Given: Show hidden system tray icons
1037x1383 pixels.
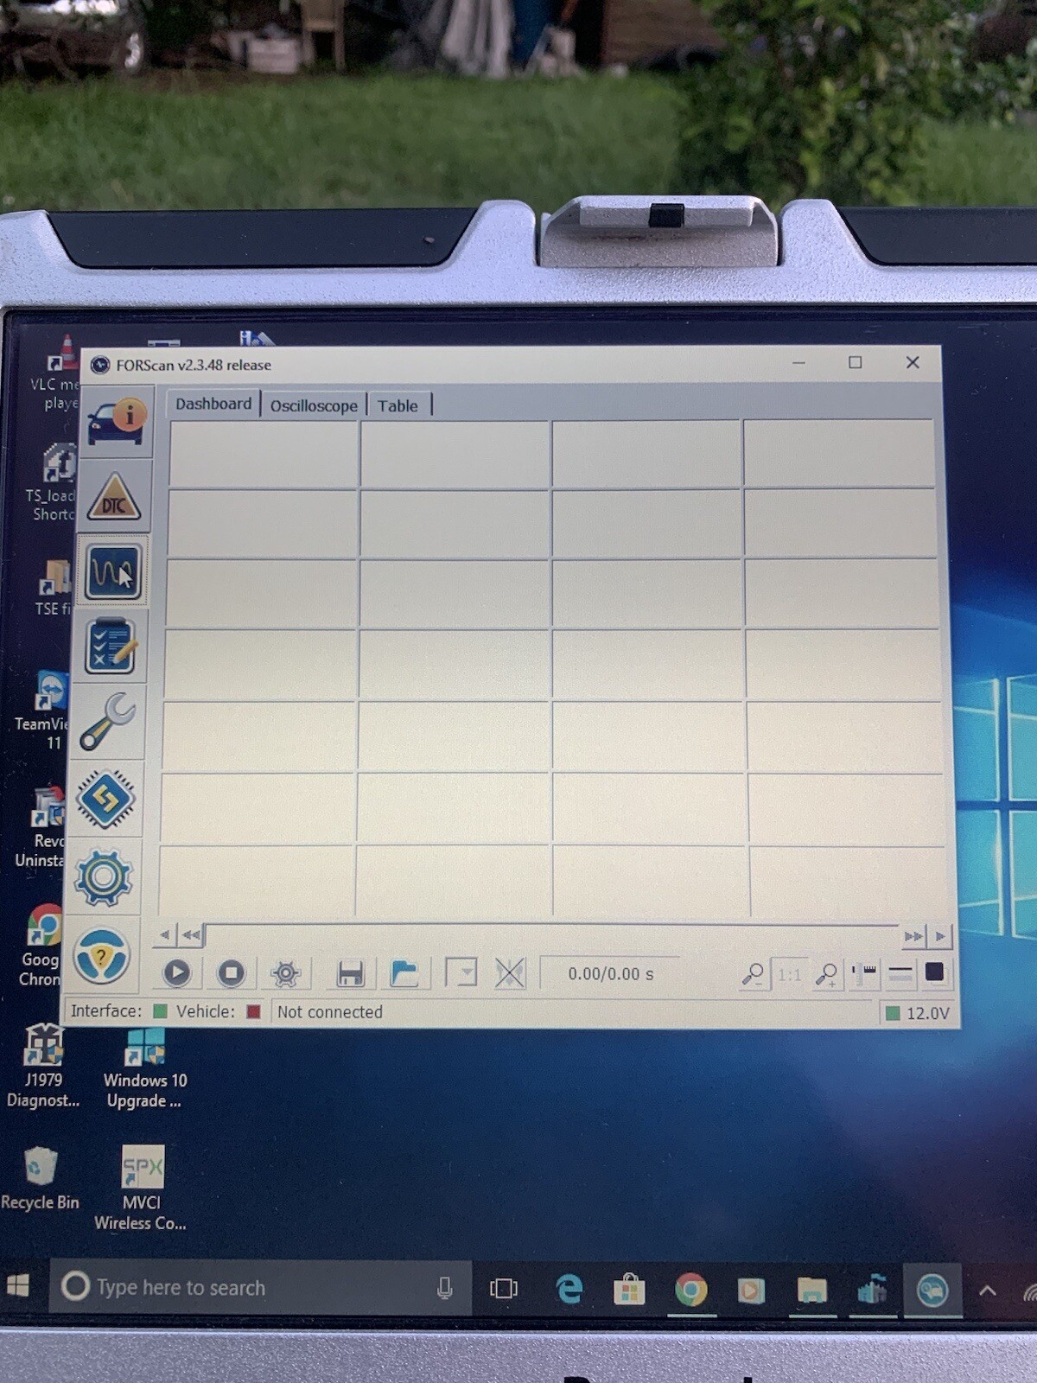Looking at the screenshot, I should 987,1291.
